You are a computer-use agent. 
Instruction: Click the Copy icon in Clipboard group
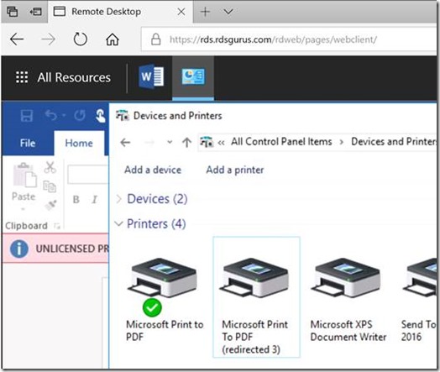(50, 186)
